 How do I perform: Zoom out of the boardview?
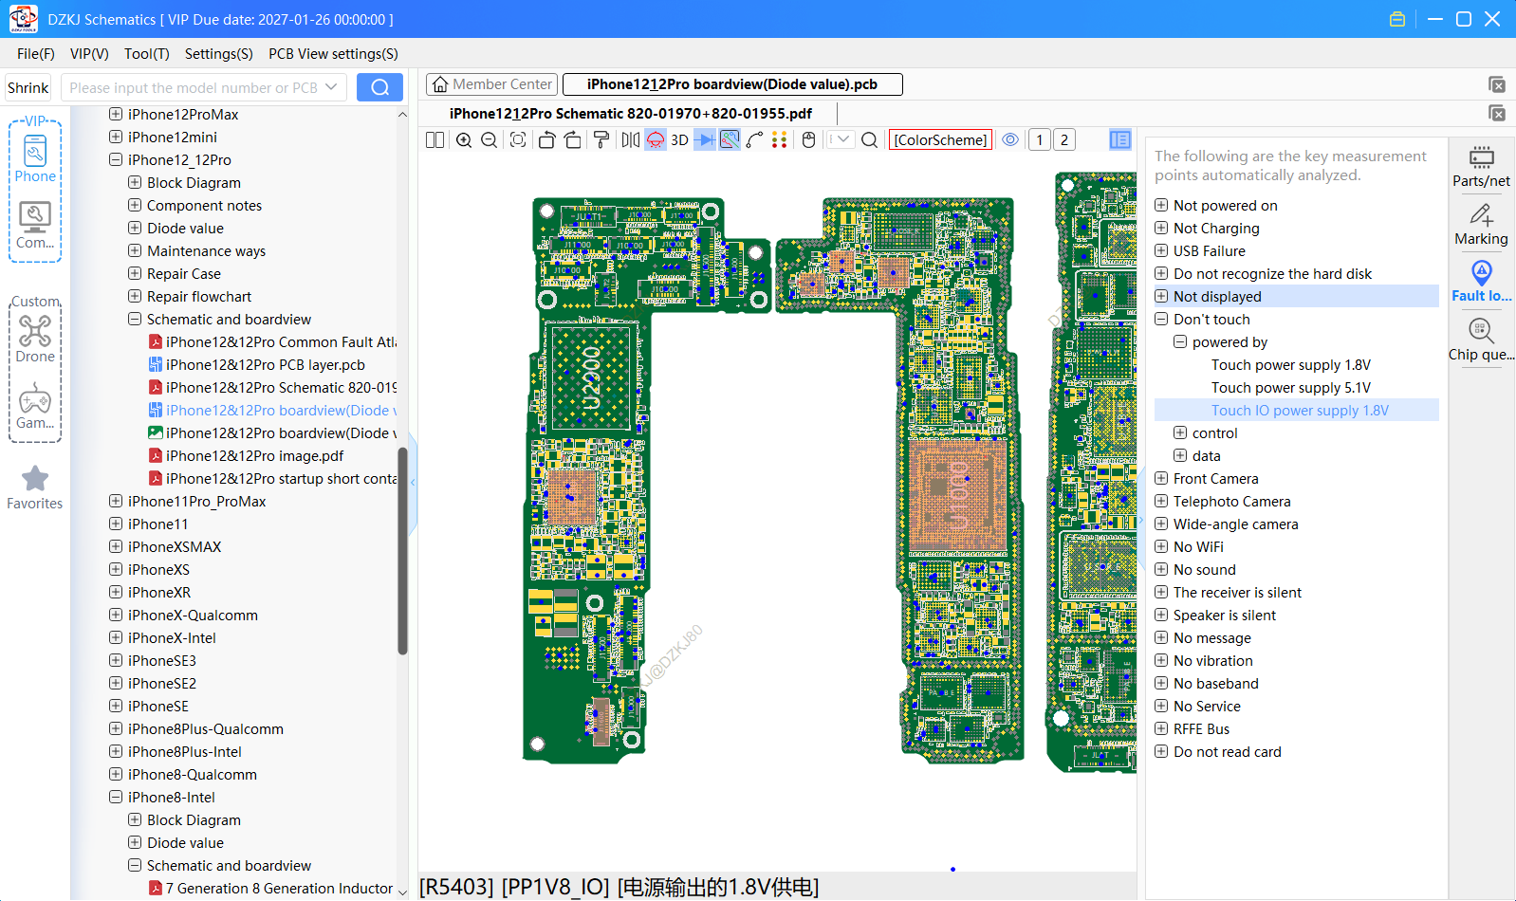pos(490,139)
